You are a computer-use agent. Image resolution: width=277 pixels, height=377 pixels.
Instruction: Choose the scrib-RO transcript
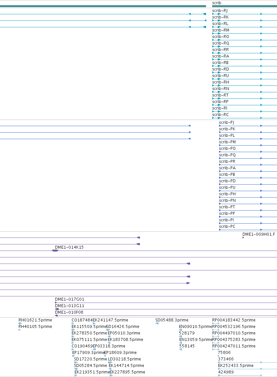pyautogui.click(x=220, y=36)
